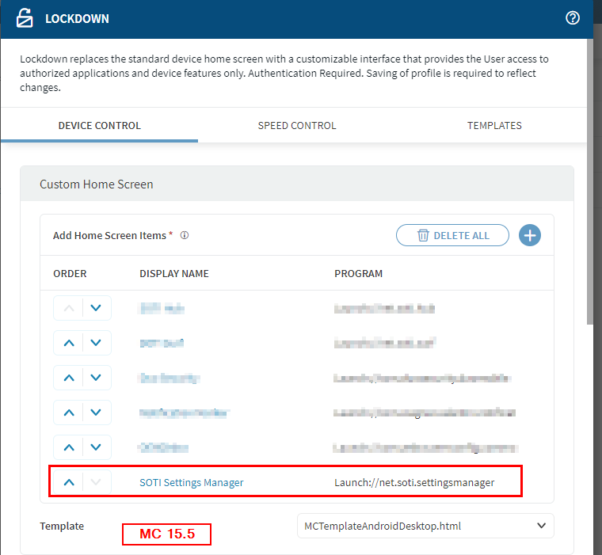Click the Launch://net.soti.settingsmanager program entry
602x555 pixels.
tap(414, 482)
